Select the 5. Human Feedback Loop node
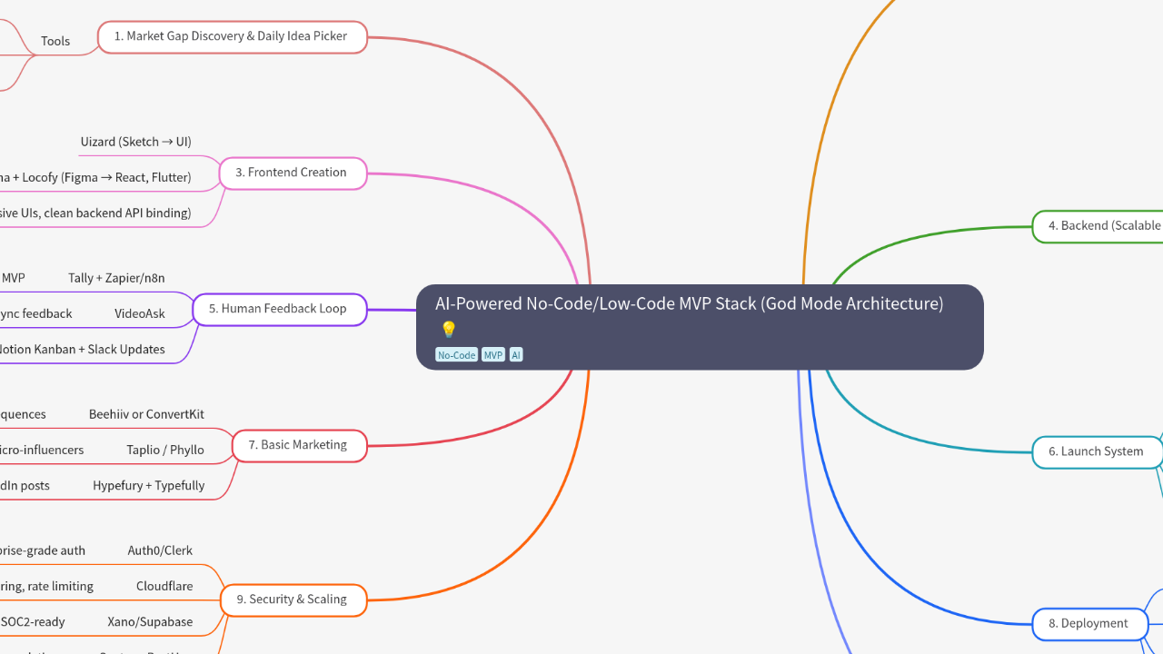The width and height of the screenshot is (1163, 654). (x=280, y=309)
